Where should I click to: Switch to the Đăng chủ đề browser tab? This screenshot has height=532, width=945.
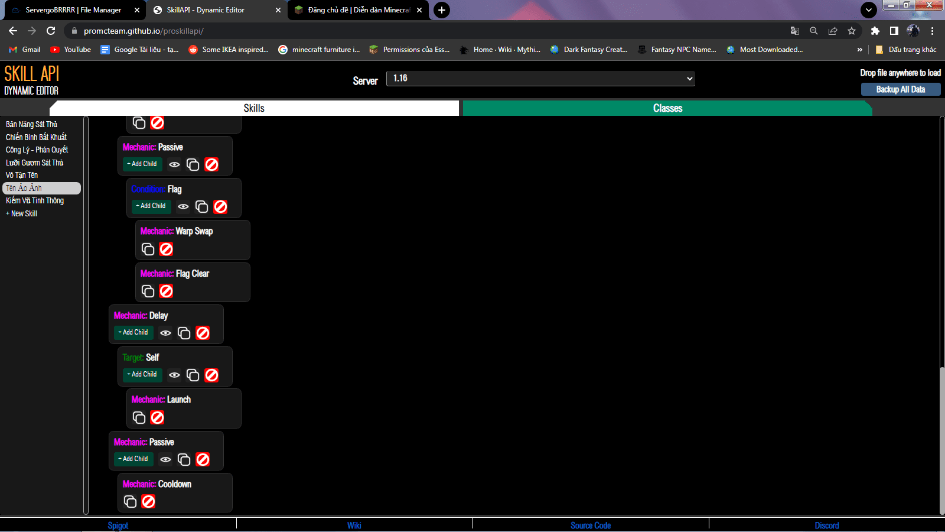[359, 10]
